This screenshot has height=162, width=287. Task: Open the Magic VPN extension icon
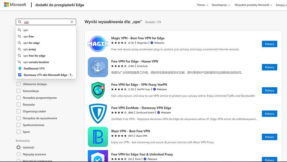click(98, 44)
